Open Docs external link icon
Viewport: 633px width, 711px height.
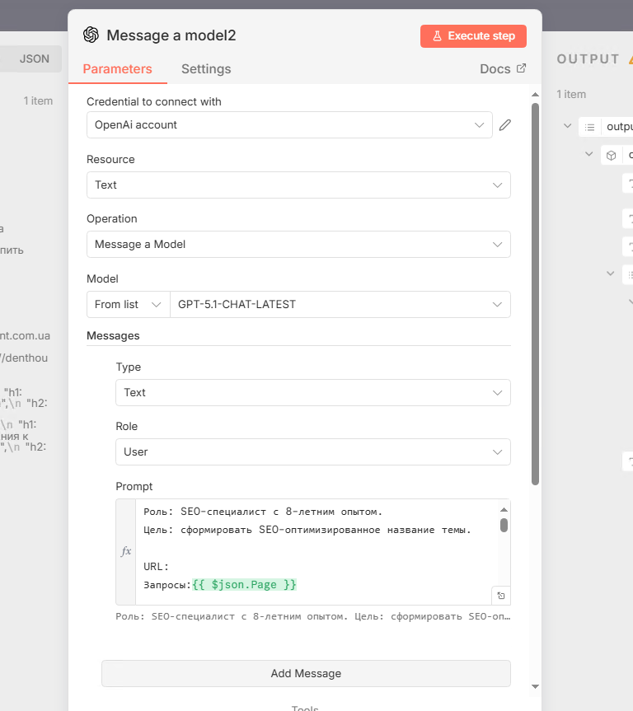522,68
